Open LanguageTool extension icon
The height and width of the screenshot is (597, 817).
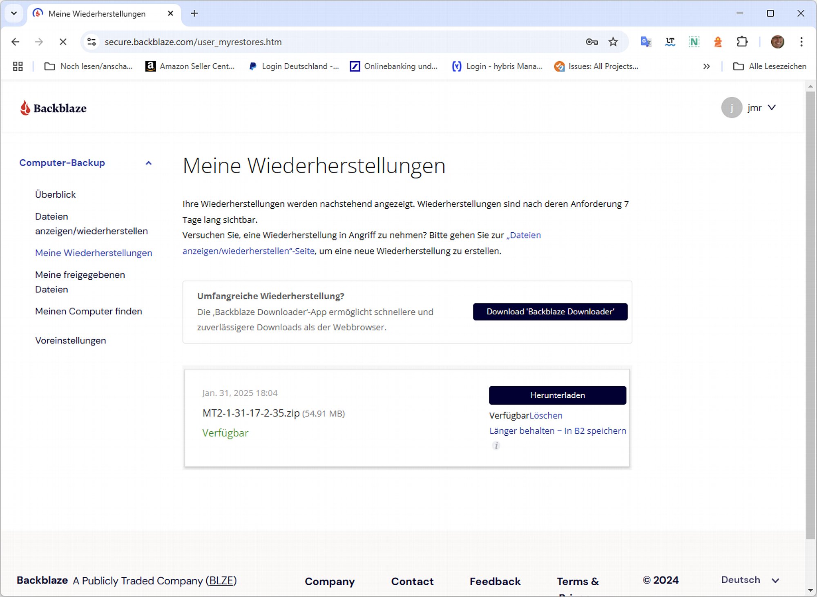coord(670,42)
